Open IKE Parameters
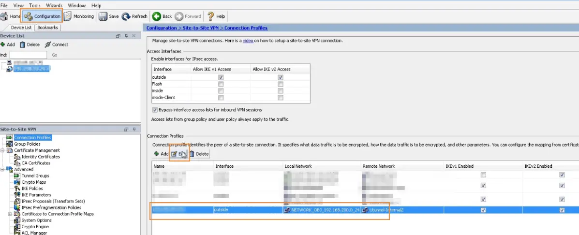 click(x=36, y=195)
